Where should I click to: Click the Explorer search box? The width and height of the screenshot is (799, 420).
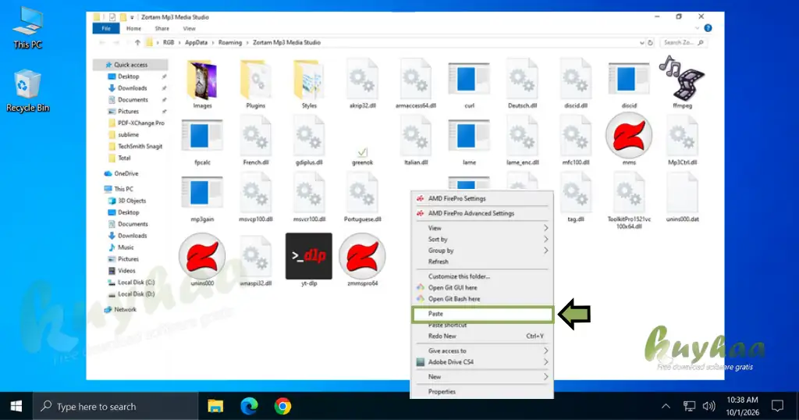pos(684,43)
